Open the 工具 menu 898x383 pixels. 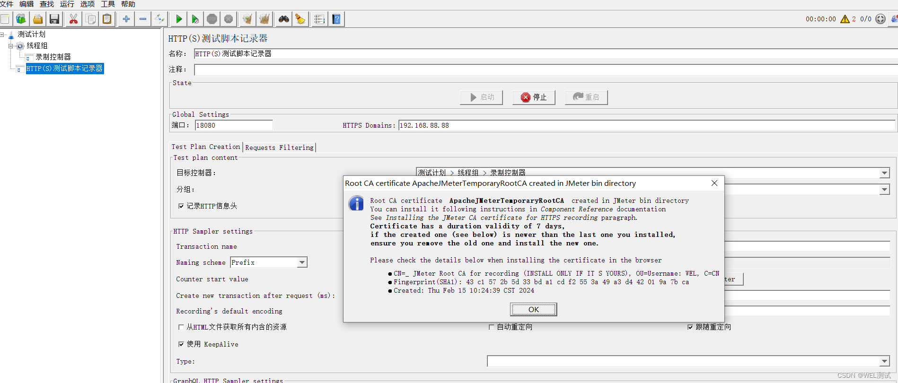[108, 4]
